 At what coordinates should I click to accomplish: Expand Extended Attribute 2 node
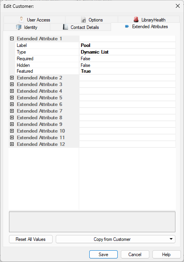tap(12, 78)
